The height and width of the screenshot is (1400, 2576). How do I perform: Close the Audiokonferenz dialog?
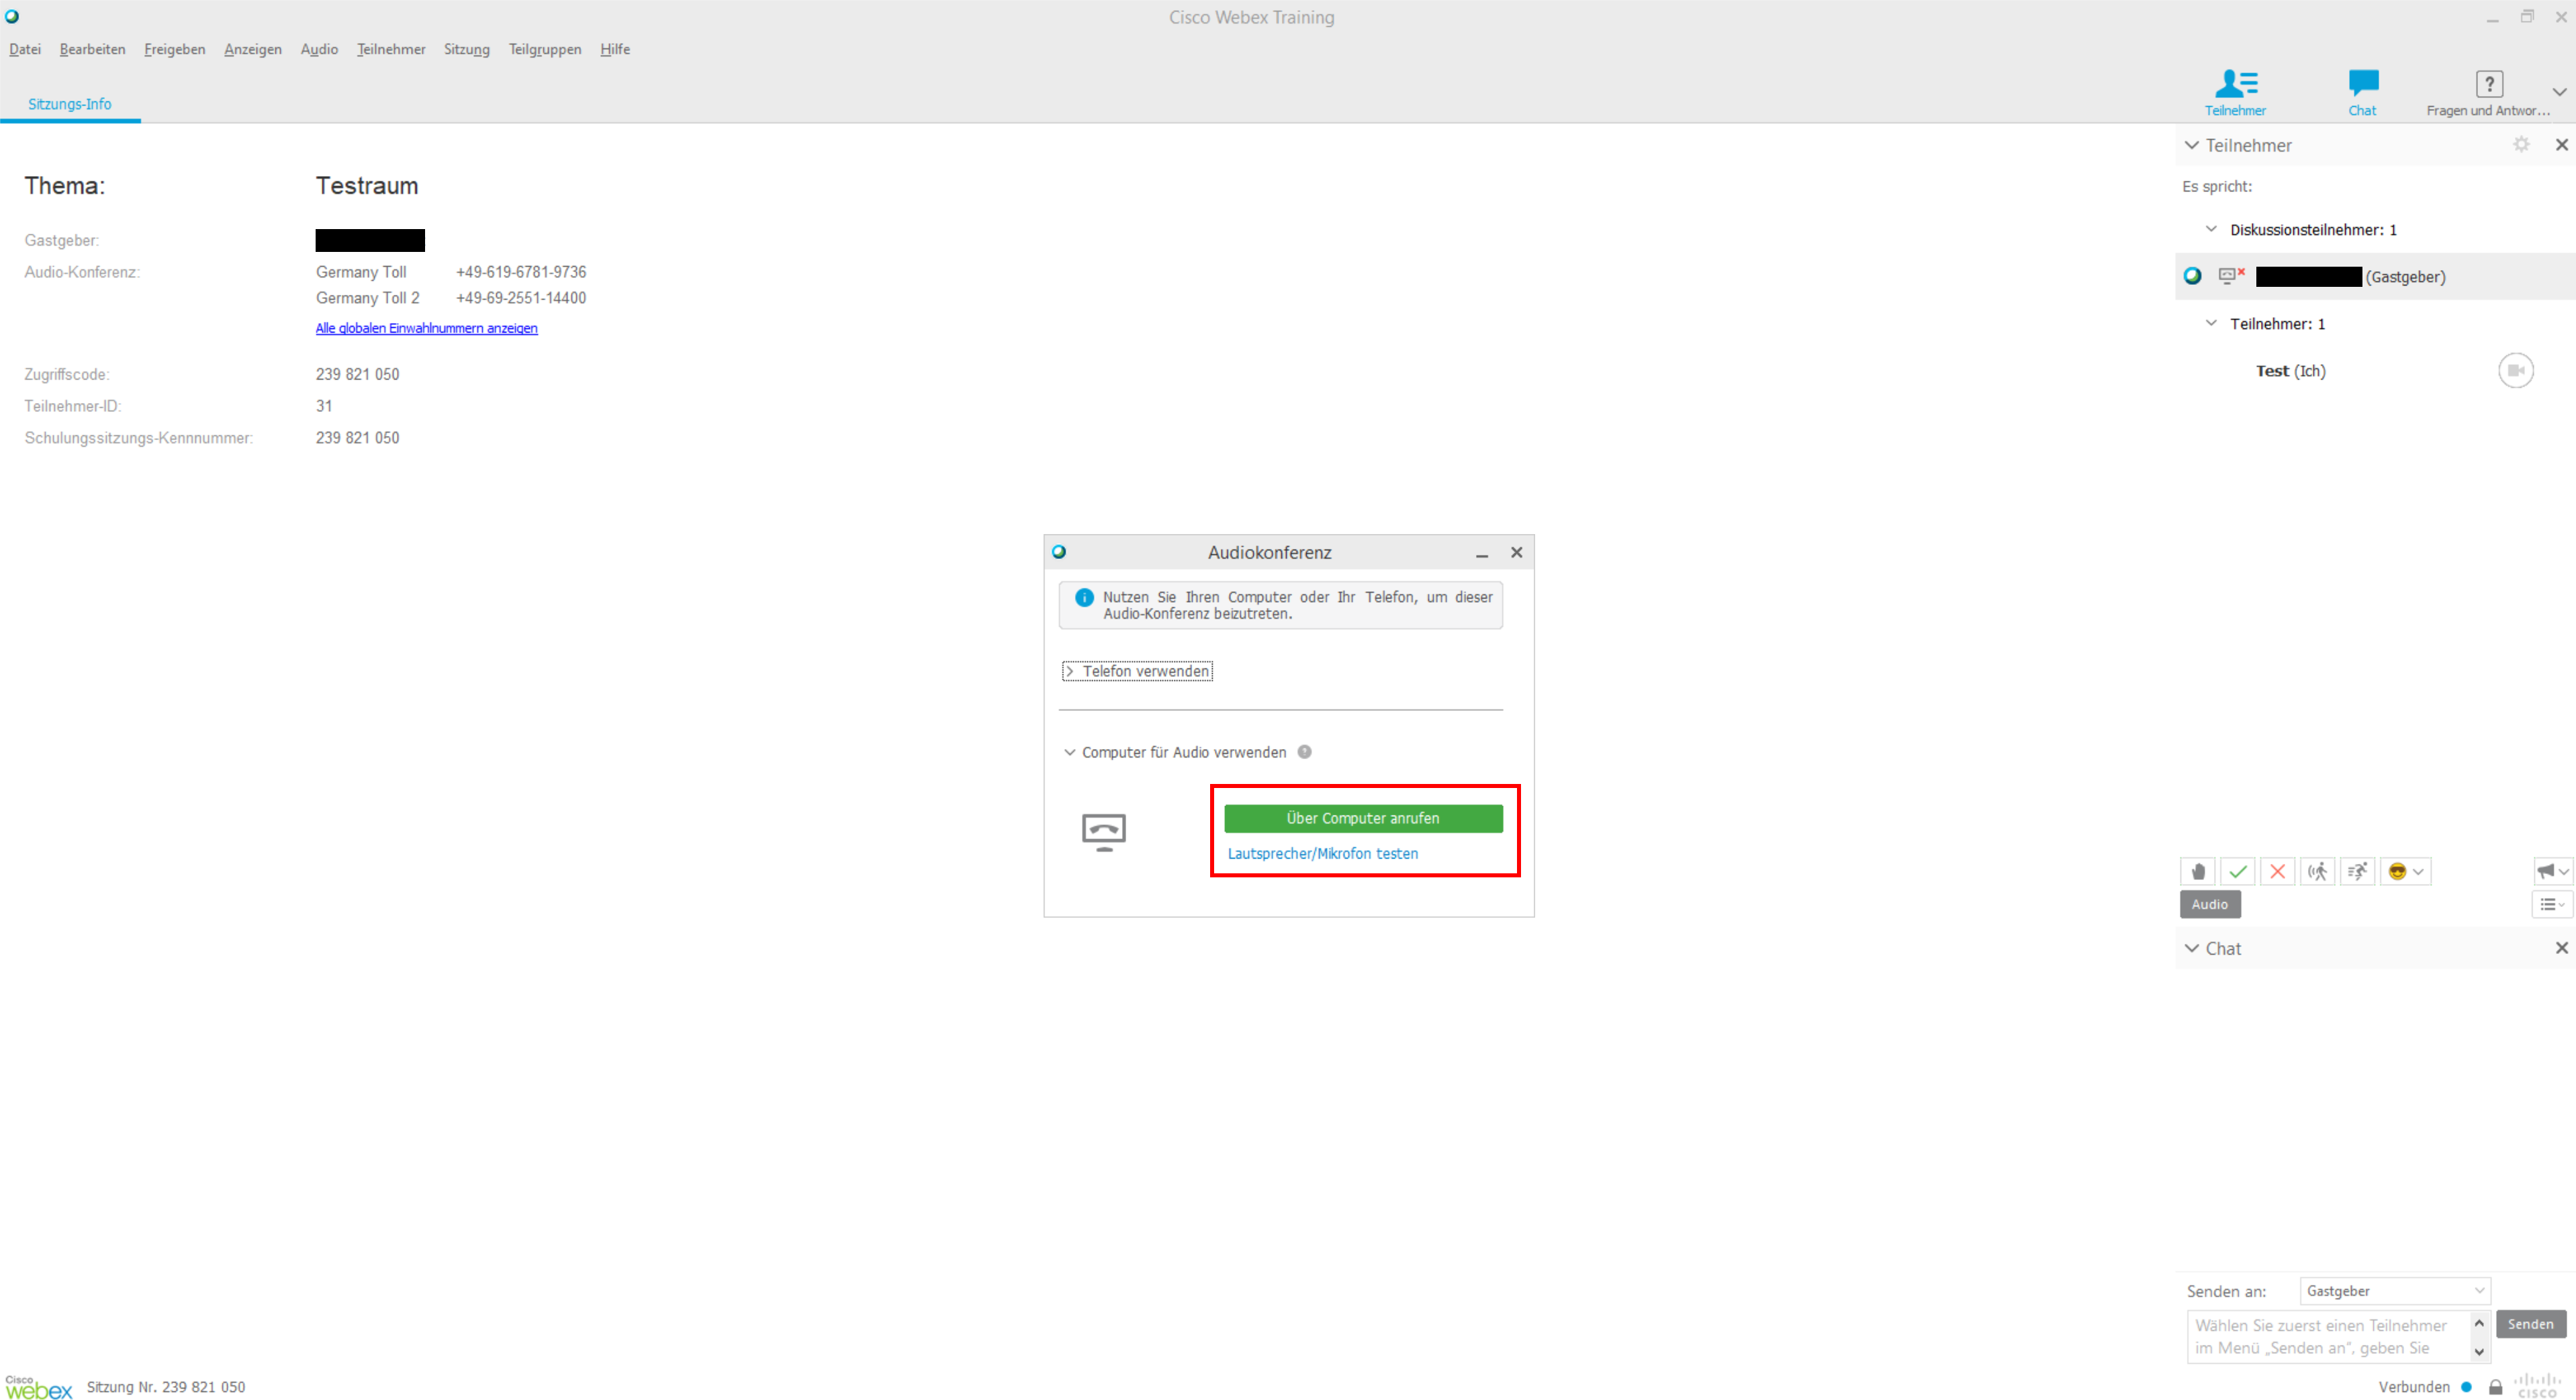(1516, 552)
